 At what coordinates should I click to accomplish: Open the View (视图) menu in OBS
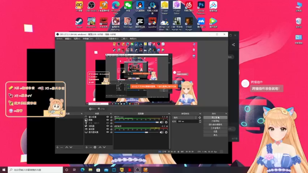pyautogui.click(x=77, y=39)
